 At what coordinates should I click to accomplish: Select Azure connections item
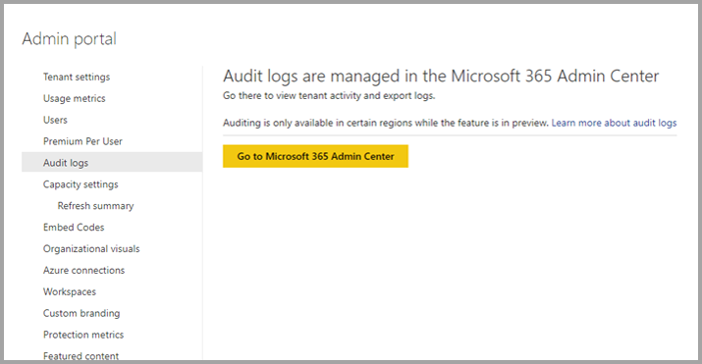coord(84,270)
